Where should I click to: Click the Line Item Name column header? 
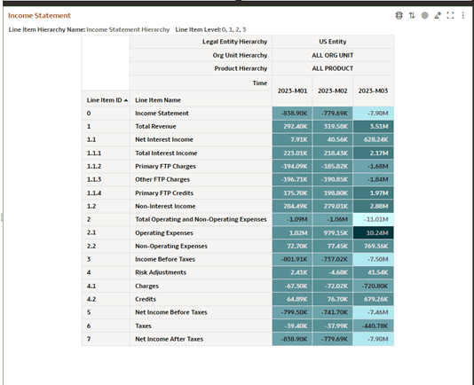[158, 100]
